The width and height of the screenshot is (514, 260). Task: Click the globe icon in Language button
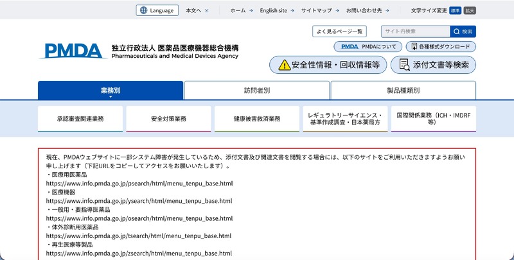point(143,10)
